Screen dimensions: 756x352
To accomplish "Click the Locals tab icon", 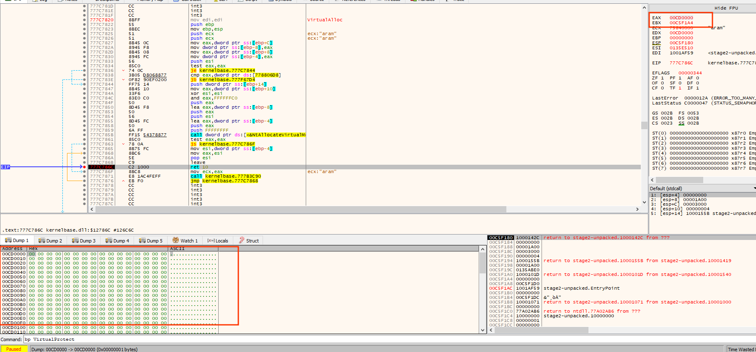I will (211, 241).
